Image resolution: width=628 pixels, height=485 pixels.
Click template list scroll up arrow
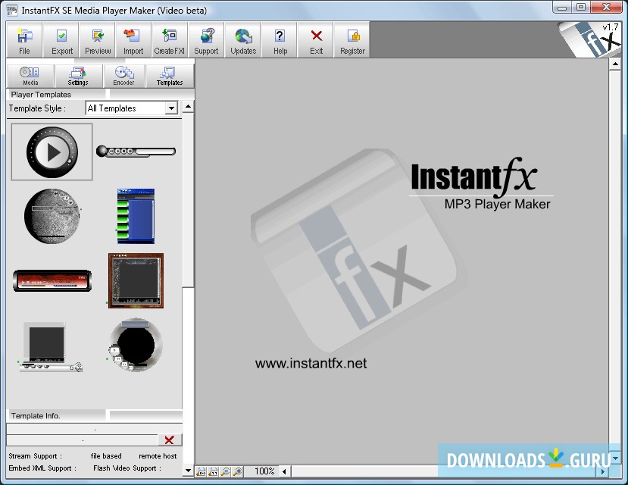click(188, 107)
